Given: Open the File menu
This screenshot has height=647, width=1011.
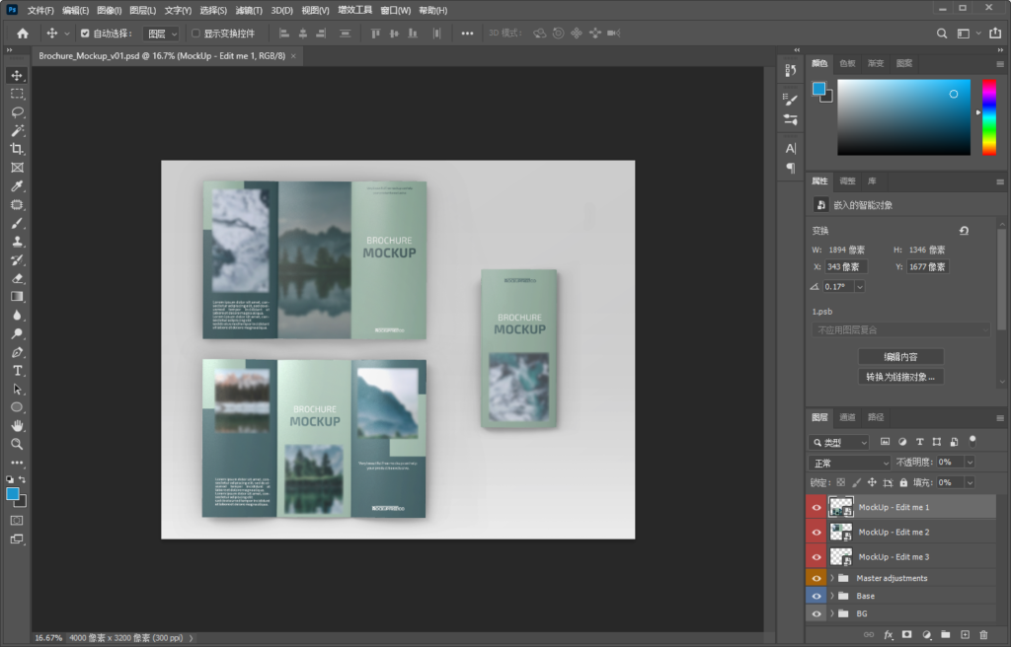Looking at the screenshot, I should pos(40,10).
